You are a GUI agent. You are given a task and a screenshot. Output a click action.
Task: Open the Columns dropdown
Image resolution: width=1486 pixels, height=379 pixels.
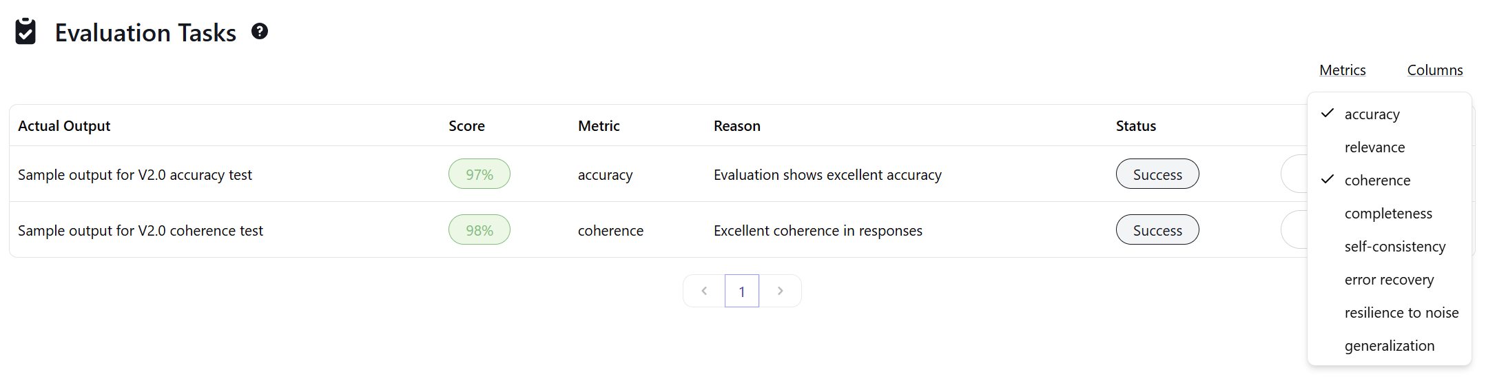[x=1434, y=70]
